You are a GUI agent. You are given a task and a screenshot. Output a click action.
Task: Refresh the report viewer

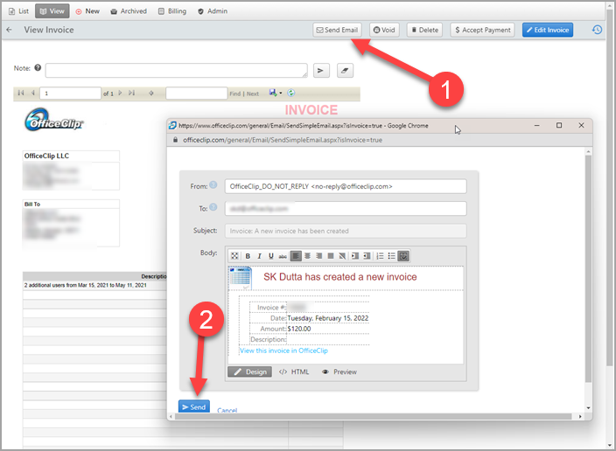click(291, 93)
